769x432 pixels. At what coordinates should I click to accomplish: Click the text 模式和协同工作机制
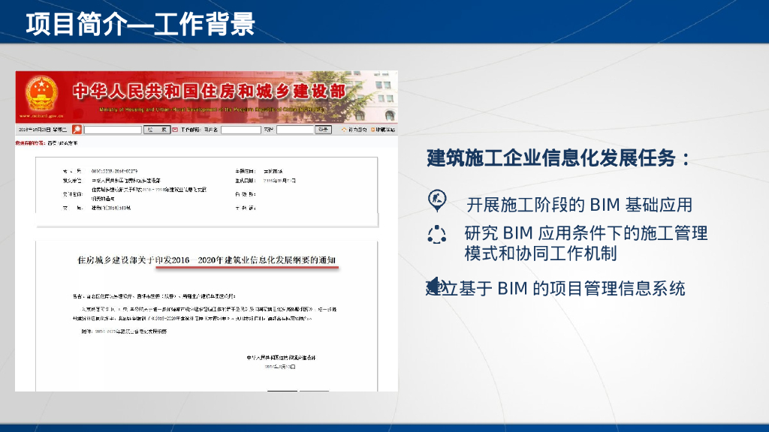(541, 253)
